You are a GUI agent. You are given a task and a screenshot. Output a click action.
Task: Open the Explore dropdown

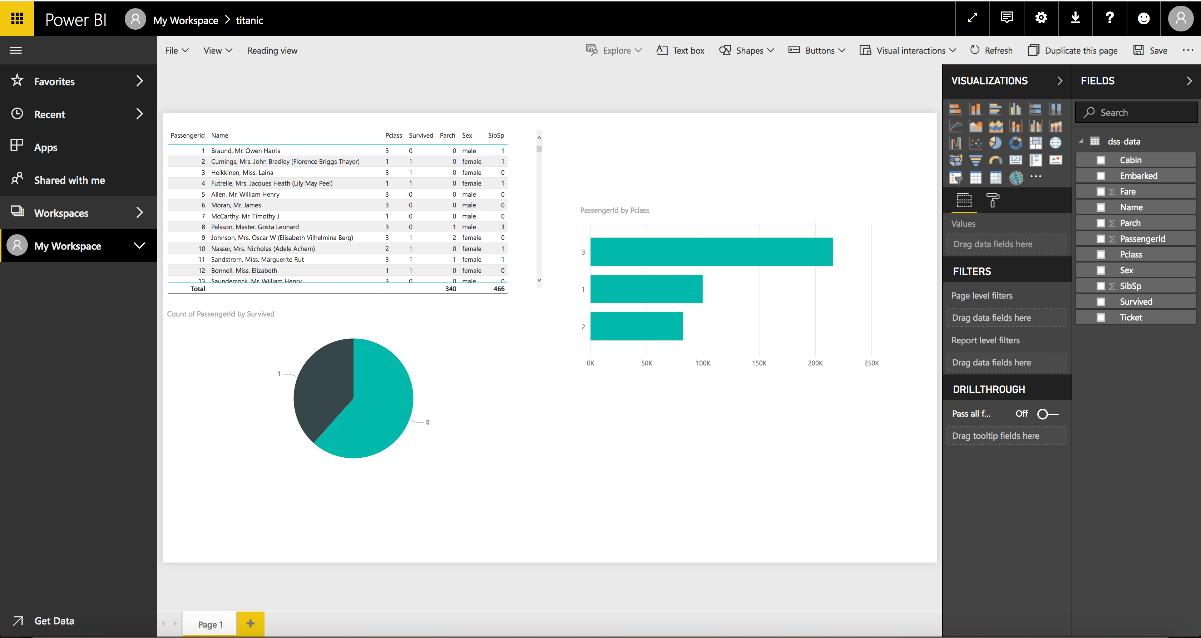pos(614,50)
